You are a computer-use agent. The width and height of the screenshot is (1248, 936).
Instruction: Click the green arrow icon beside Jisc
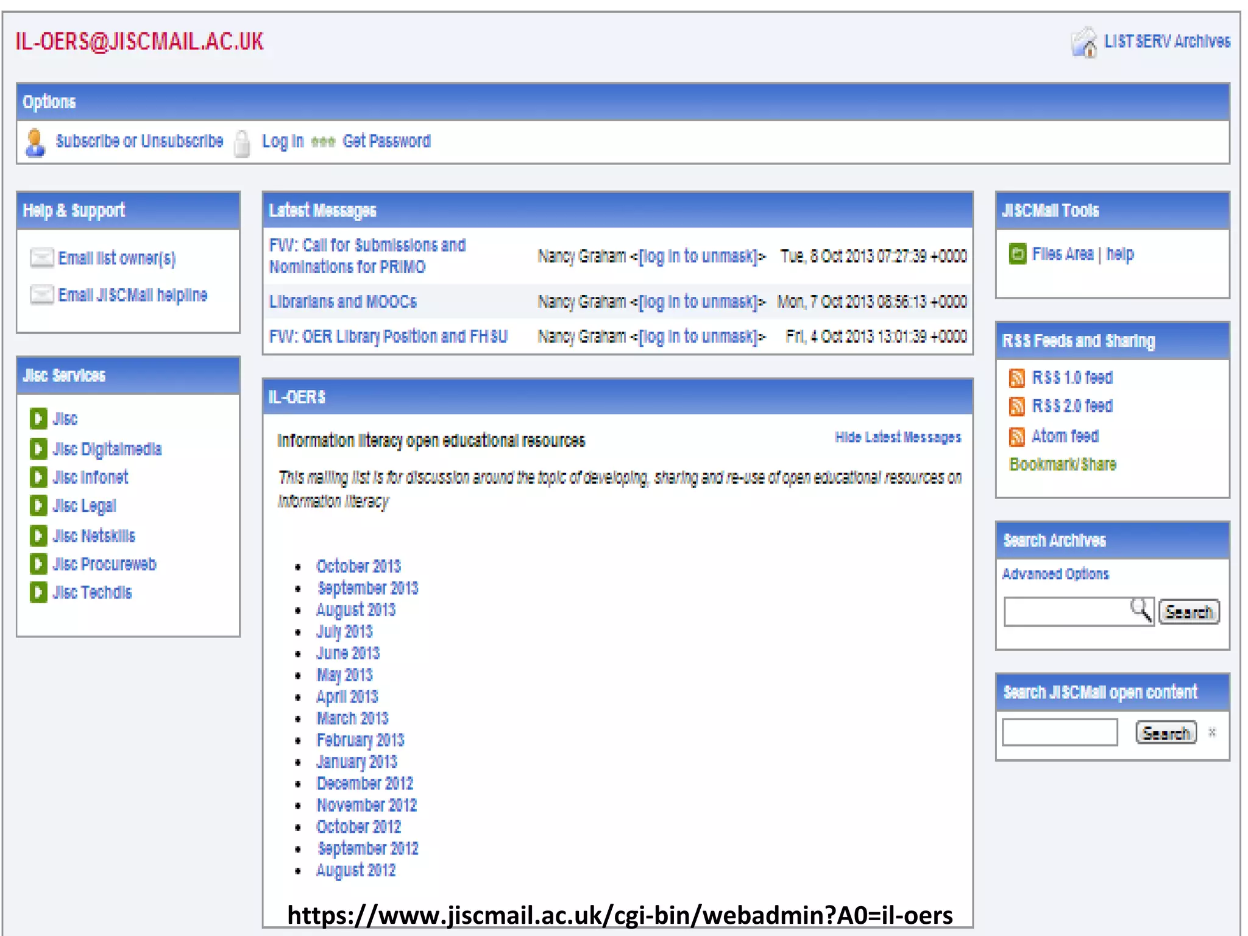[x=38, y=419]
